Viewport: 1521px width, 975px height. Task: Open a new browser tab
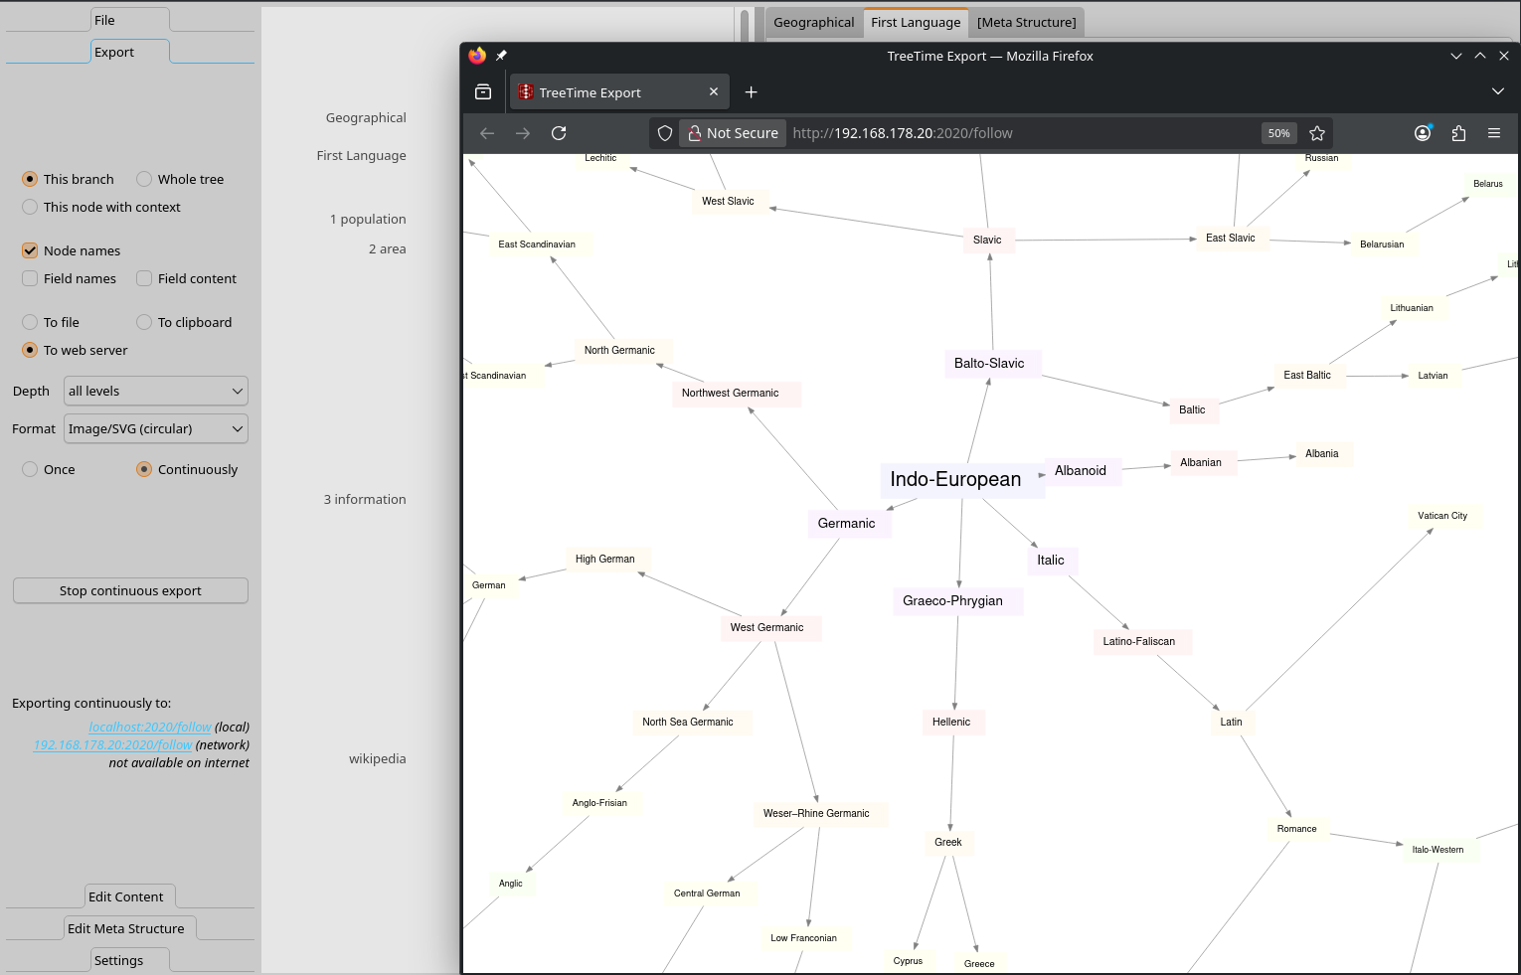click(x=752, y=92)
